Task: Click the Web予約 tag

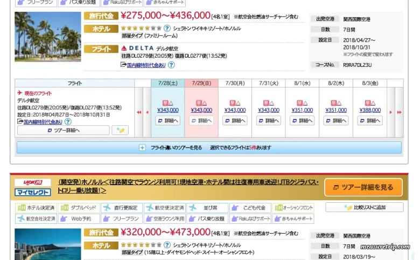Action: 79,218
